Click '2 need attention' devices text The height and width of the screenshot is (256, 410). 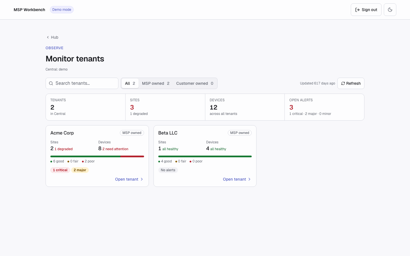tap(115, 149)
